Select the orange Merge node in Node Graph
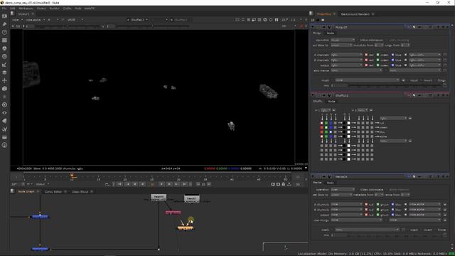 click(186, 228)
